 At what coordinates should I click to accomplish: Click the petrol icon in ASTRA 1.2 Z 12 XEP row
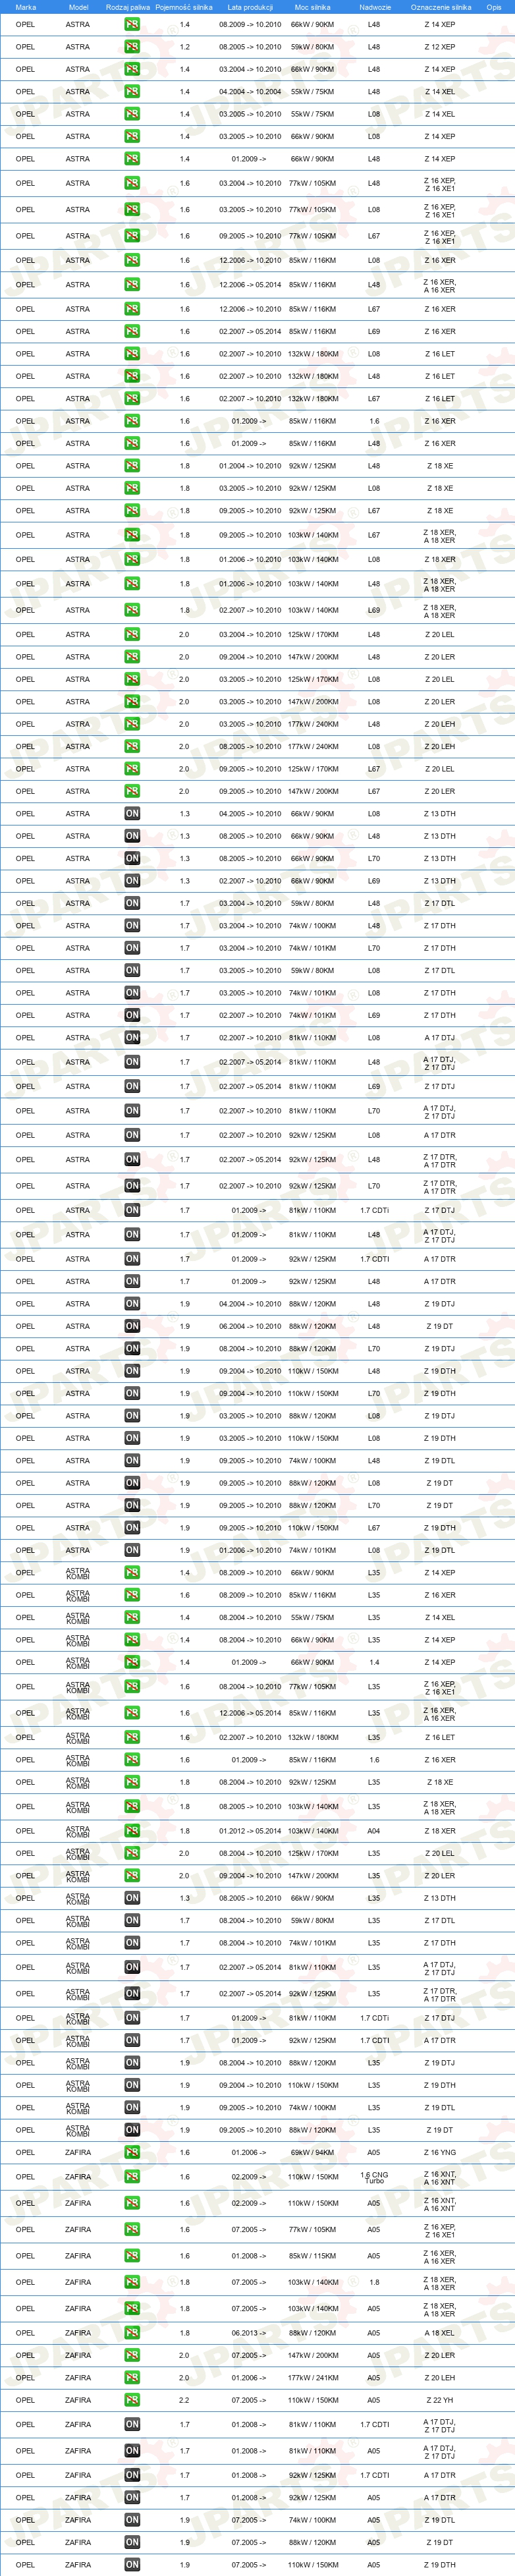point(132,47)
